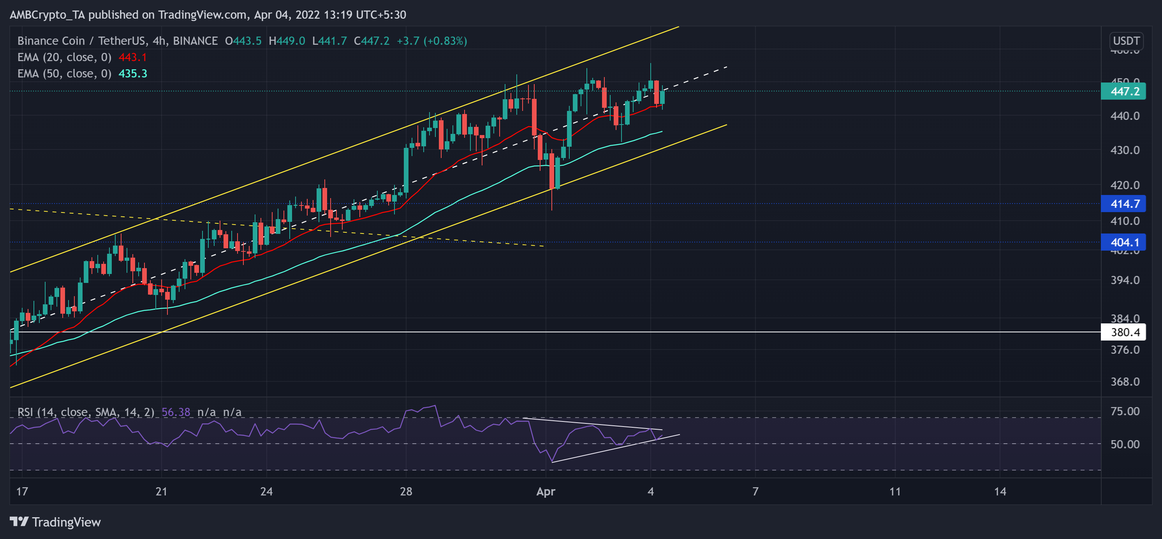Click the EMA 20 value 443.1
1162x539 pixels.
click(133, 57)
